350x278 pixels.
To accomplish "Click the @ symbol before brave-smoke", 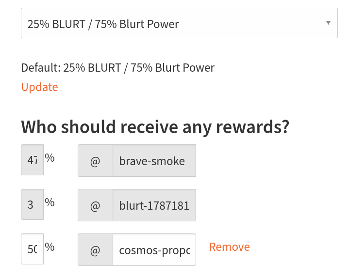I will (95, 161).
